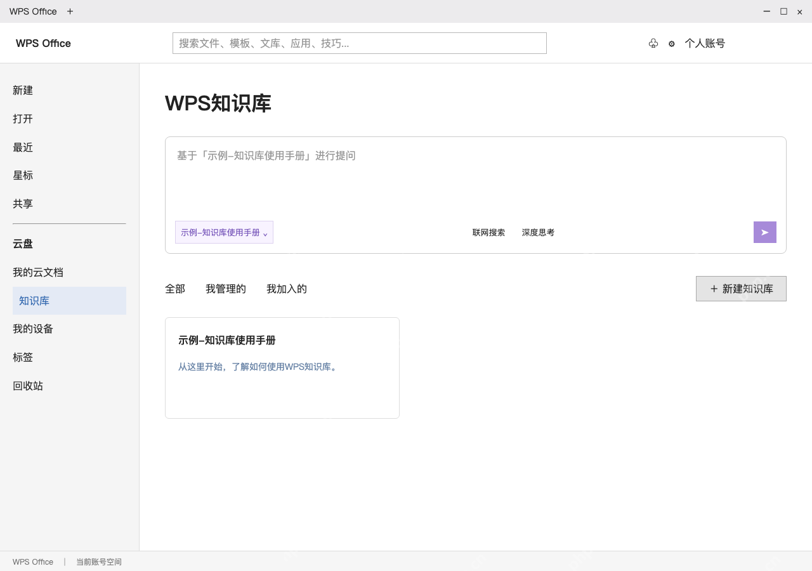Click the 云盘 section heading in the sidebar

pos(23,244)
